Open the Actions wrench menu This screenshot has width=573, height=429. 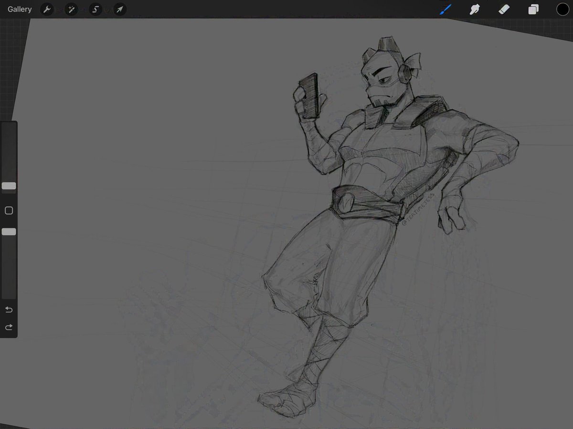point(47,9)
